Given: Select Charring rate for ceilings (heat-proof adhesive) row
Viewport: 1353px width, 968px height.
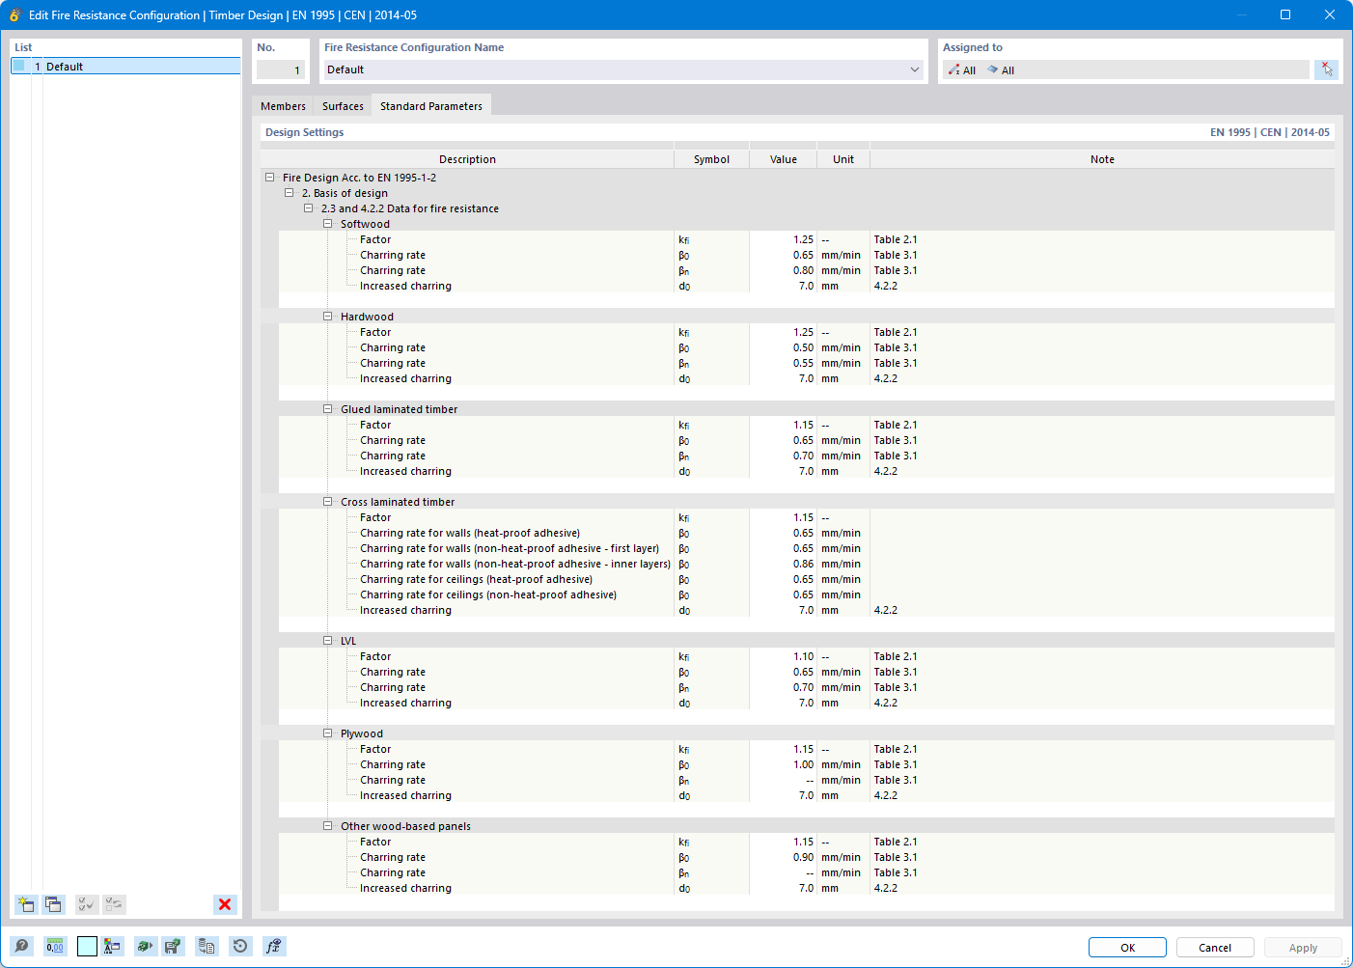Looking at the screenshot, I should (807, 579).
